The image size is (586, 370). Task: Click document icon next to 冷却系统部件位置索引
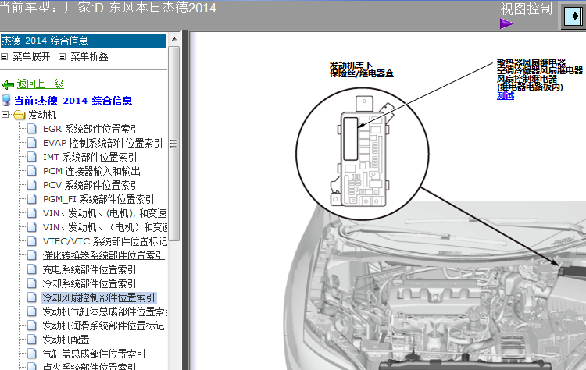pos(32,283)
